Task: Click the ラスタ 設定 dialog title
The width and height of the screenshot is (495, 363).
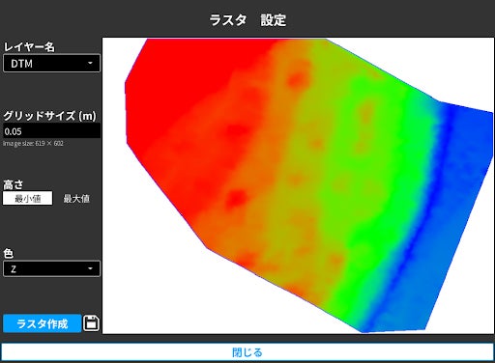Action: click(247, 20)
